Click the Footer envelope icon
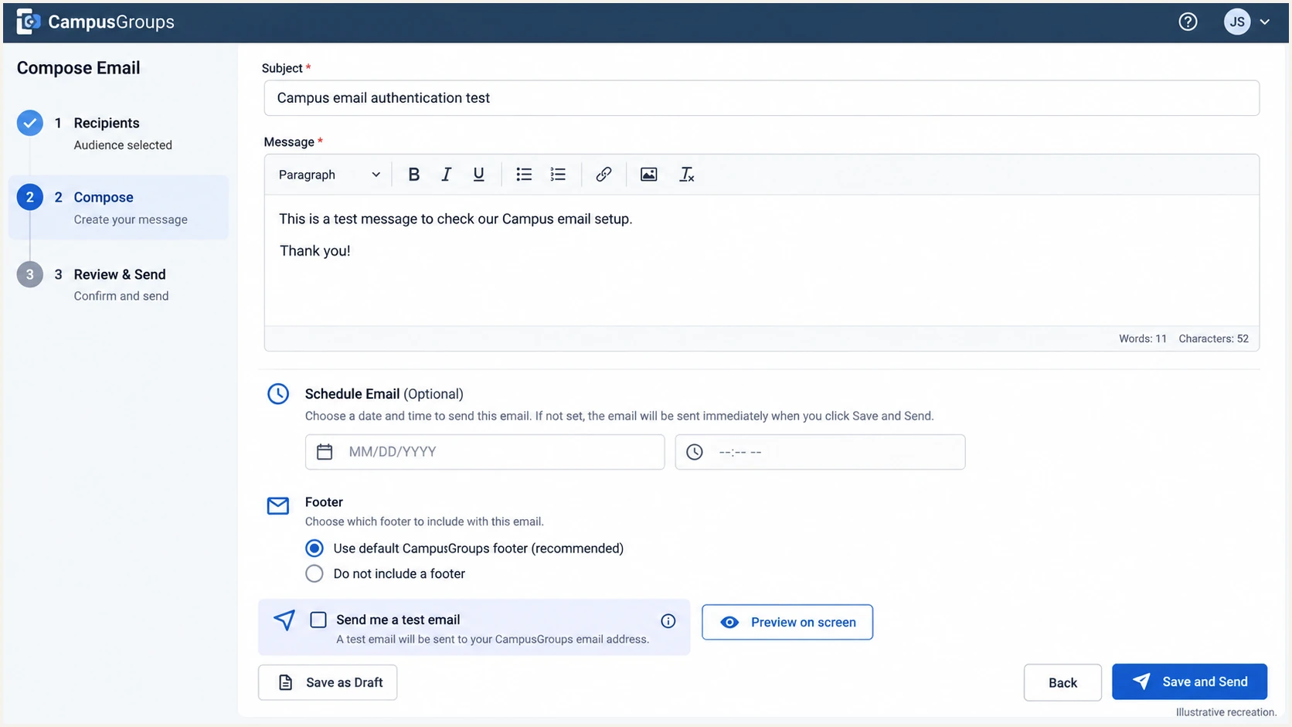 click(x=278, y=506)
